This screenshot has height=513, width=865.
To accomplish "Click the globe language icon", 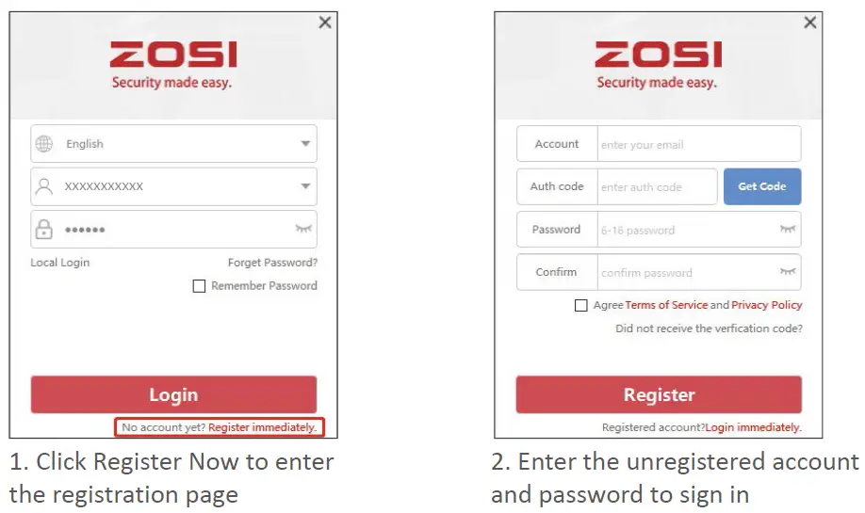I will [43, 144].
